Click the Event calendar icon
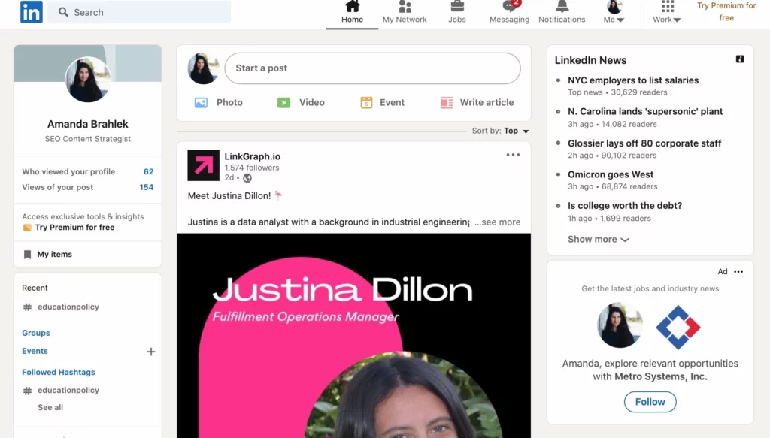Viewport: 770px width, 438px height. (366, 103)
